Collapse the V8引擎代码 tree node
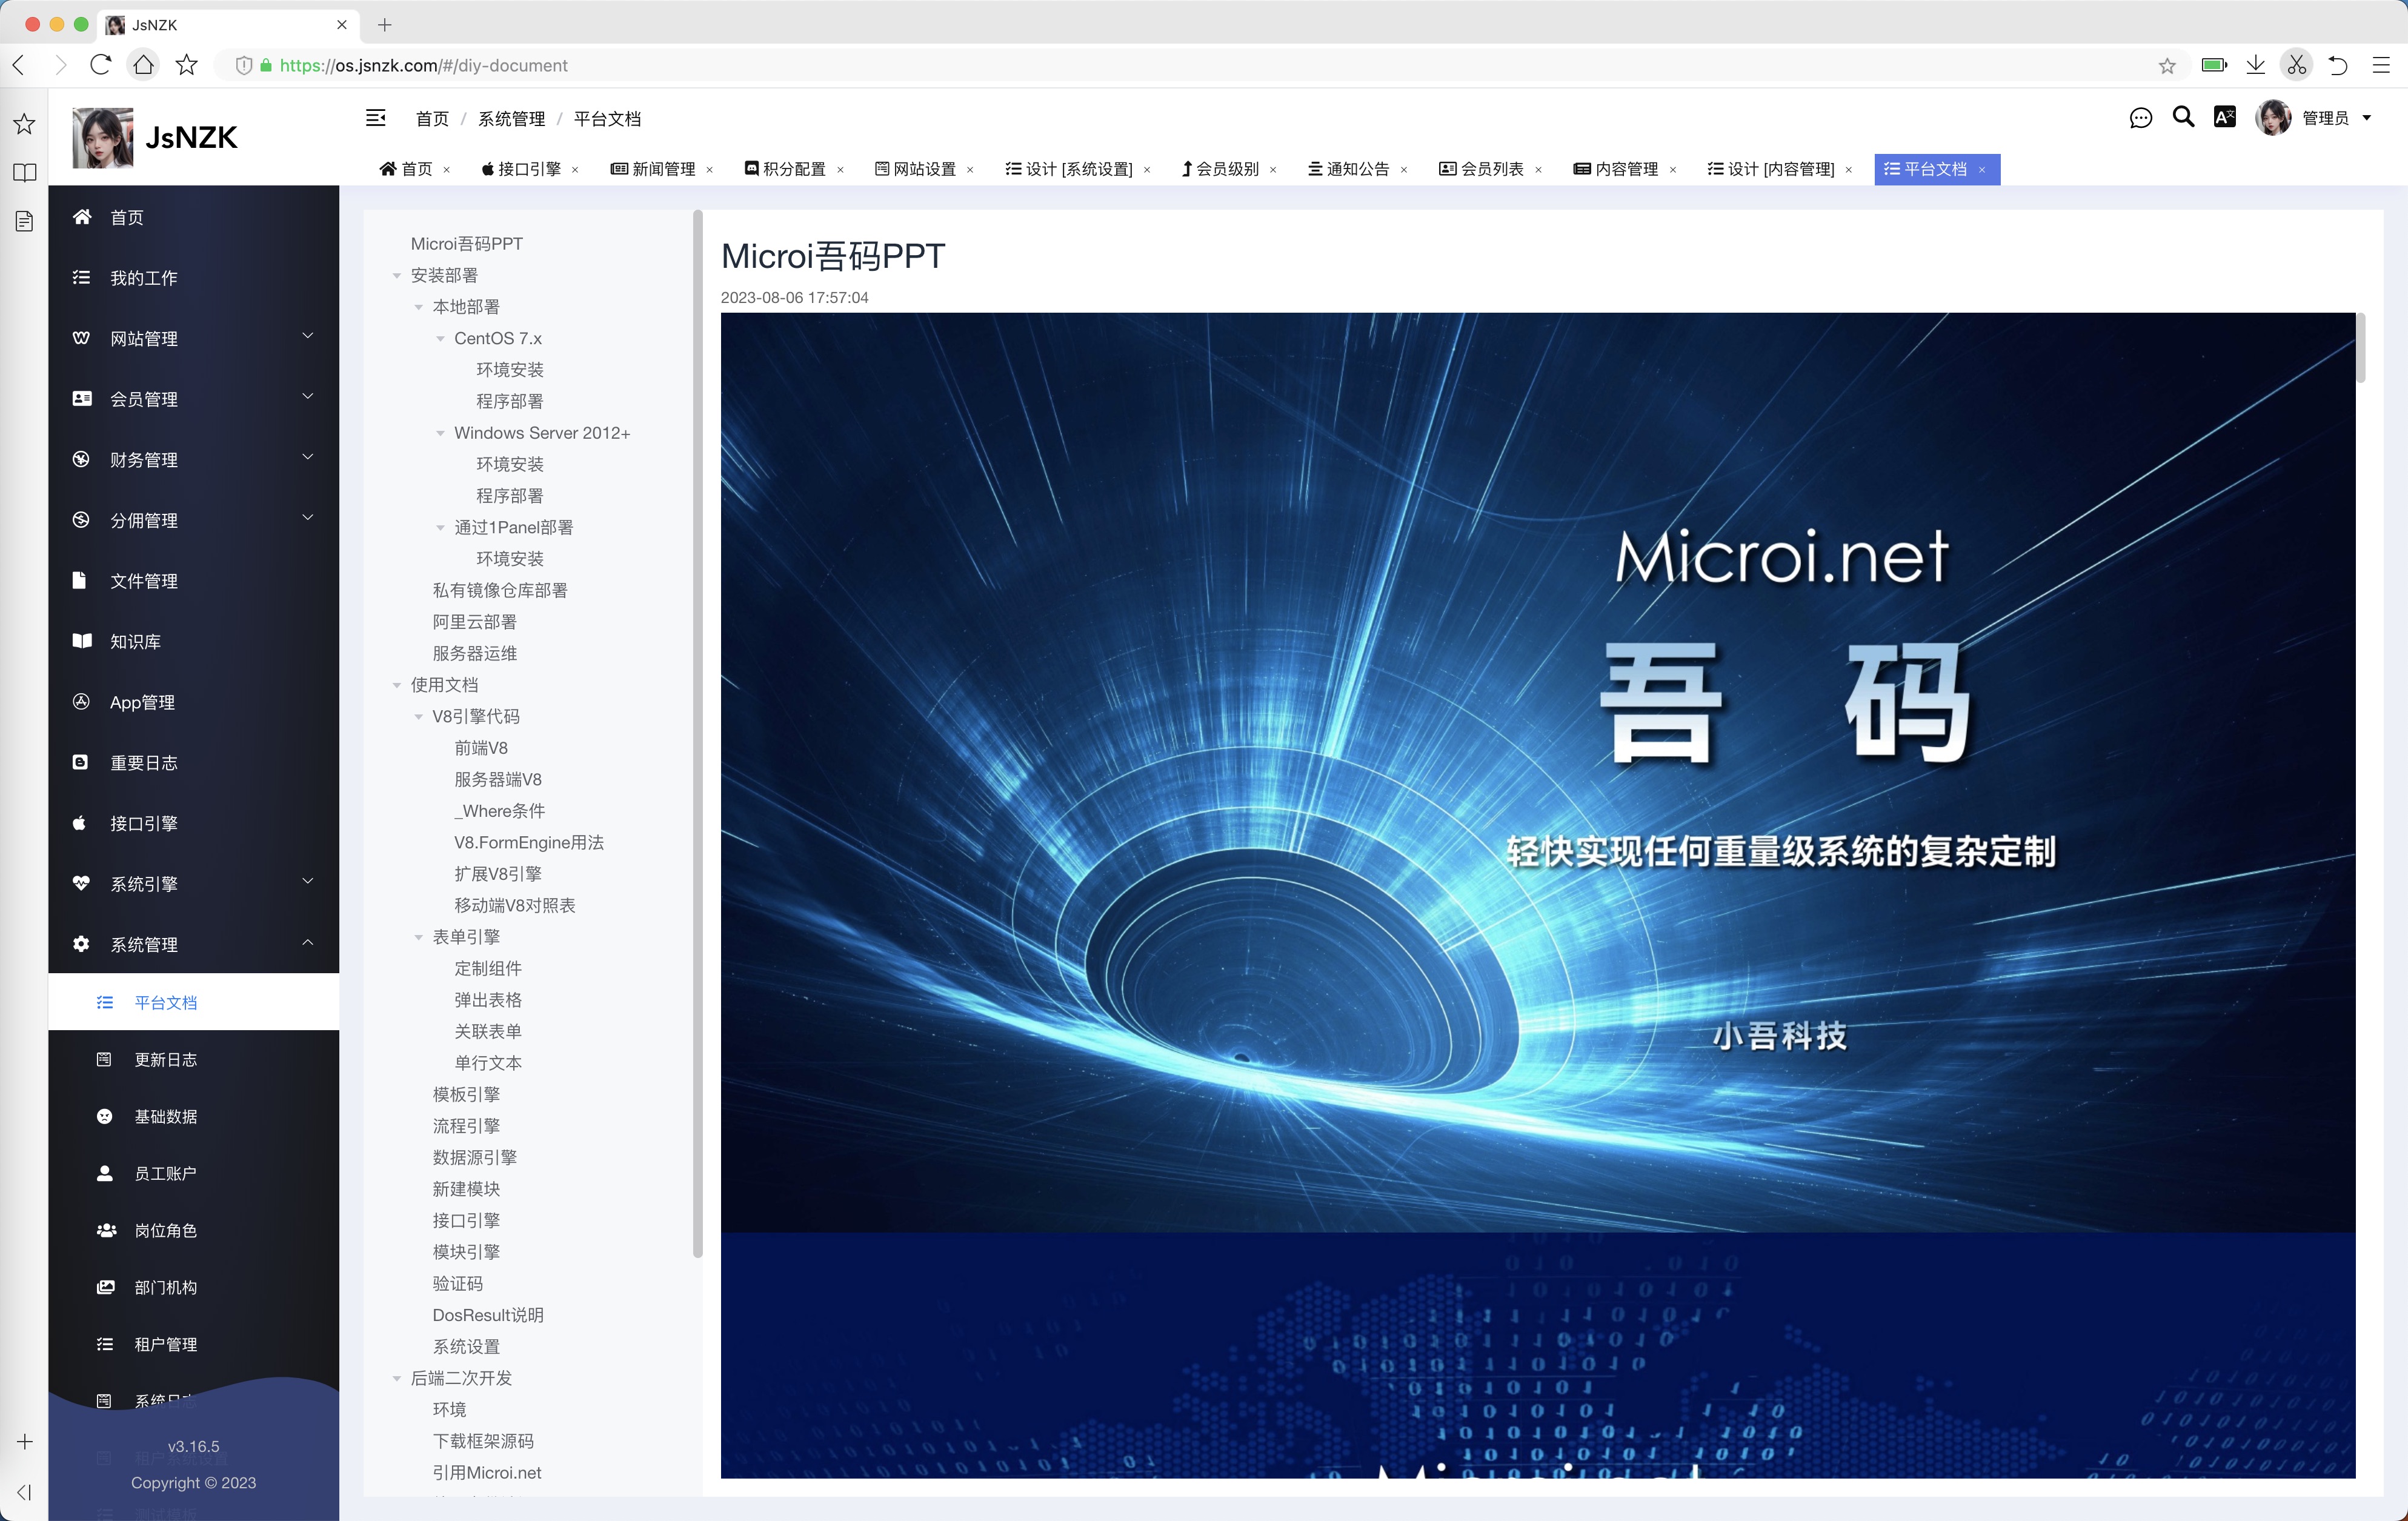 point(418,716)
